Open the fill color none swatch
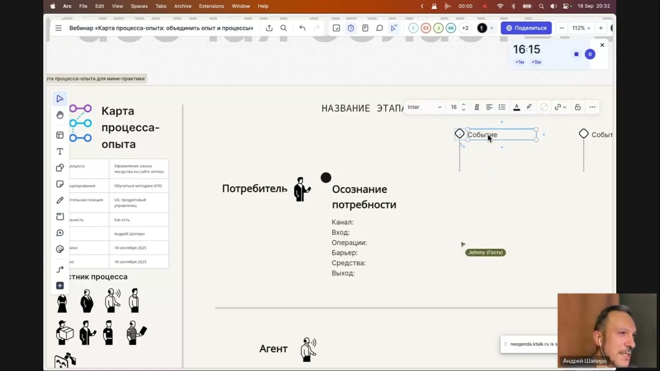The height and width of the screenshot is (371, 660). point(544,107)
